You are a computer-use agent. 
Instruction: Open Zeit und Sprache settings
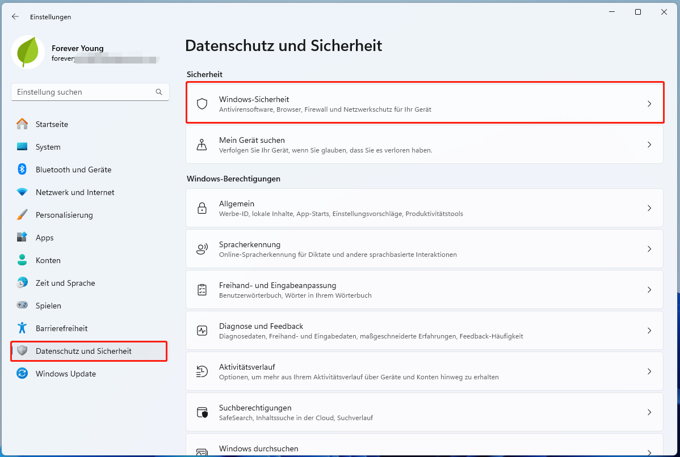pyautogui.click(x=65, y=283)
